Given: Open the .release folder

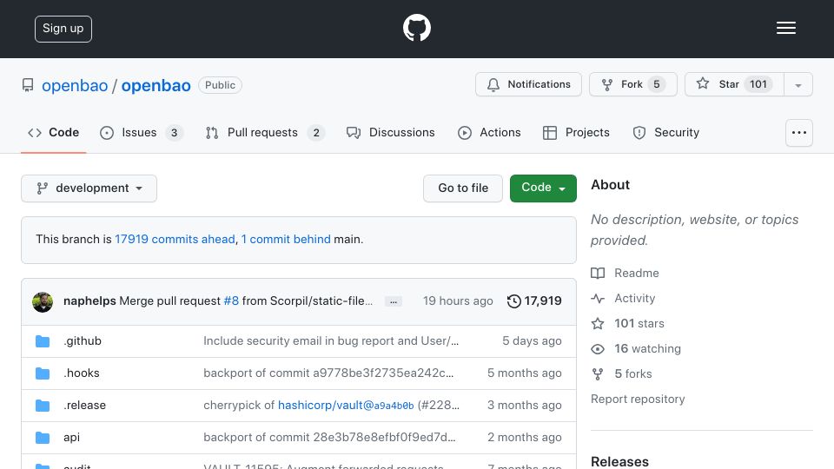Looking at the screenshot, I should coord(84,406).
